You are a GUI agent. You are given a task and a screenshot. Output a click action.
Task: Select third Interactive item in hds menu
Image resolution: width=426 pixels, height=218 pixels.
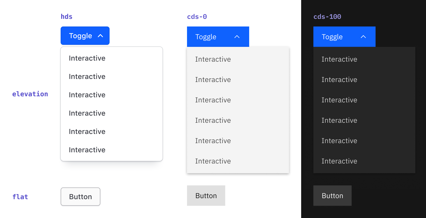(112, 95)
